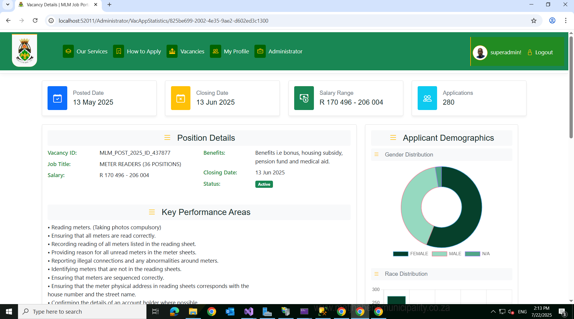This screenshot has width=574, height=319.
Task: Click the Administrator briefcase icon
Action: tap(260, 51)
